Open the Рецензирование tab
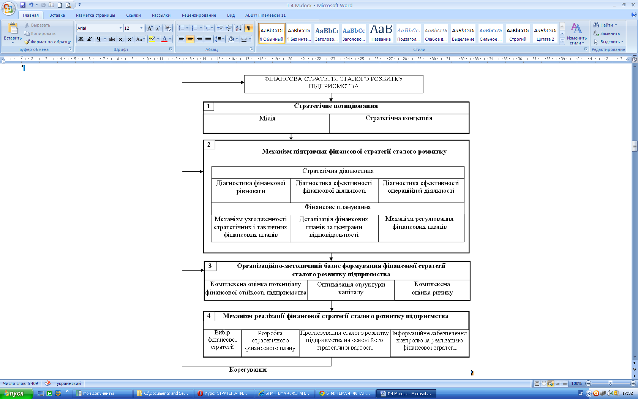This screenshot has height=399, width=638. (x=199, y=15)
